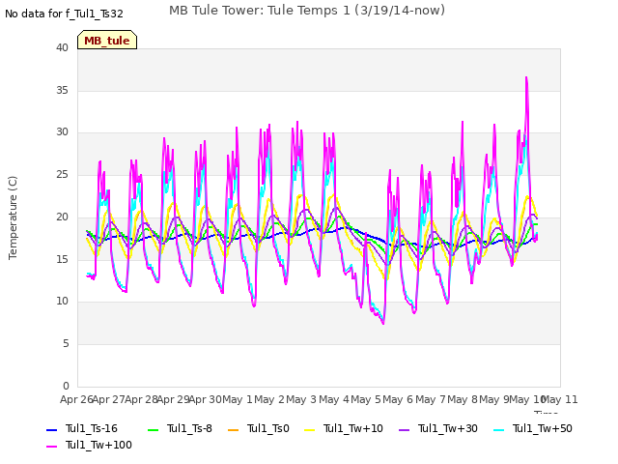Click the May 3 x-axis tick label
Image resolution: width=618 pixels, height=464 pixels.
301,399
